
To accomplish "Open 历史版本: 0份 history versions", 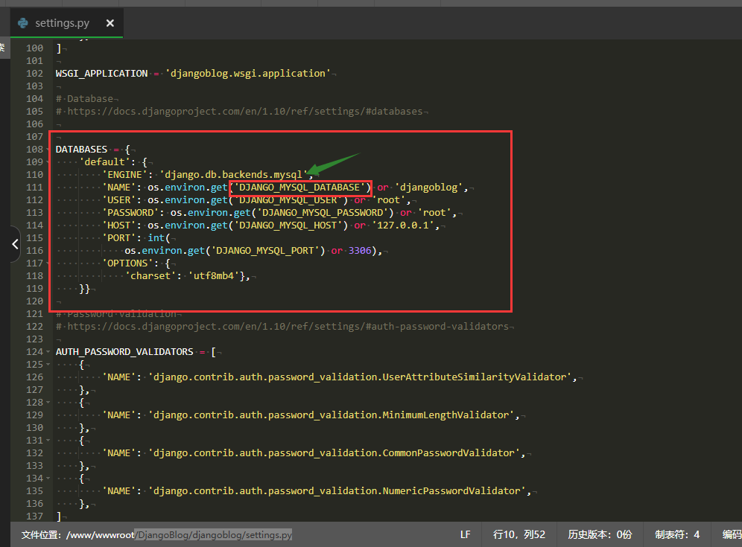I will pyautogui.click(x=600, y=534).
